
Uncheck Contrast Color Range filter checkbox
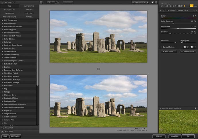[164, 11]
